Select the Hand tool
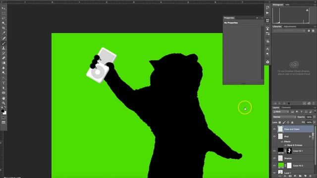317x178 pixels. pyautogui.click(x=3, y=98)
